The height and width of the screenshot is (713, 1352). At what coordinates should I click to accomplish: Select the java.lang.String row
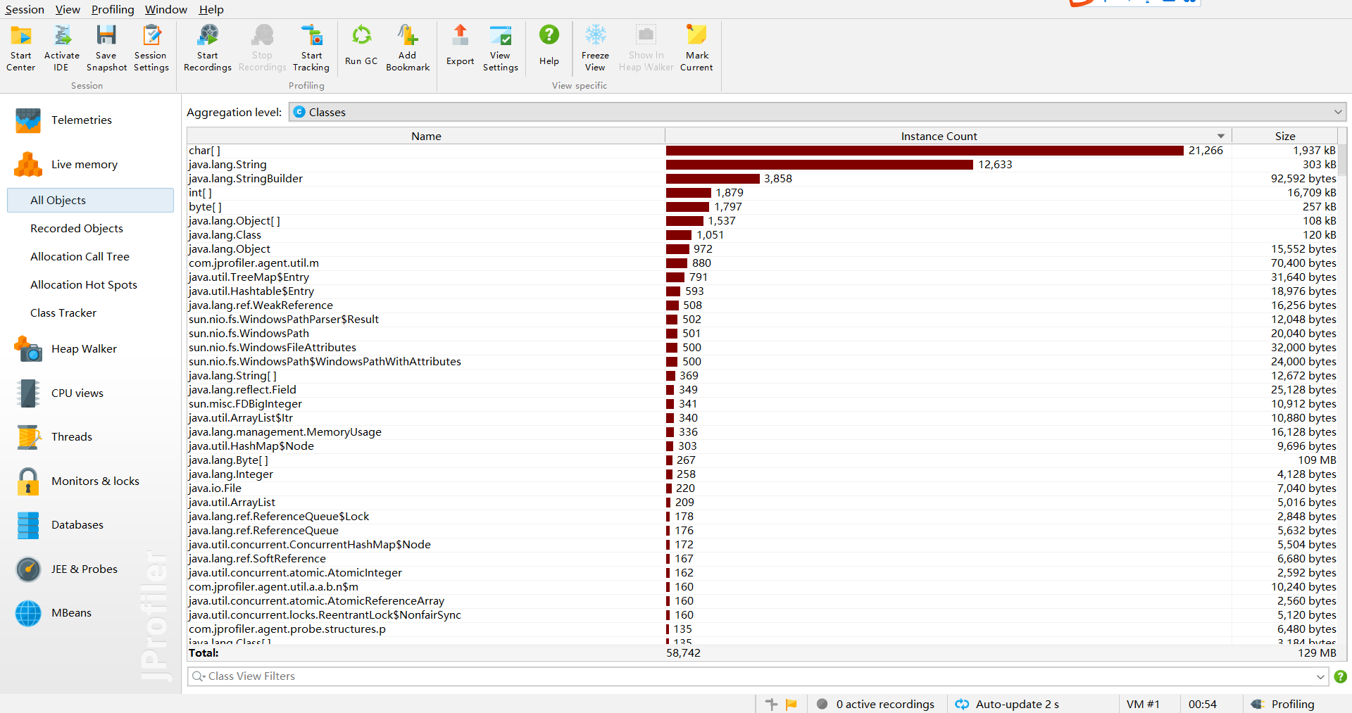click(x=762, y=165)
